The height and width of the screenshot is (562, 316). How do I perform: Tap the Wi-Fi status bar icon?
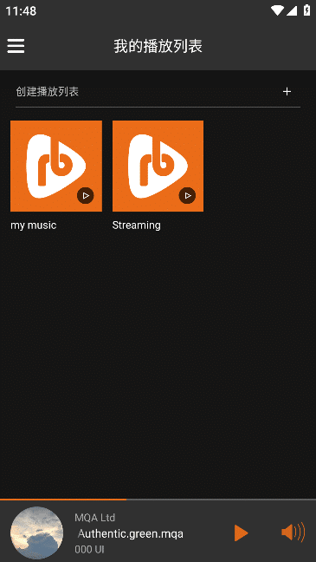pos(277,10)
